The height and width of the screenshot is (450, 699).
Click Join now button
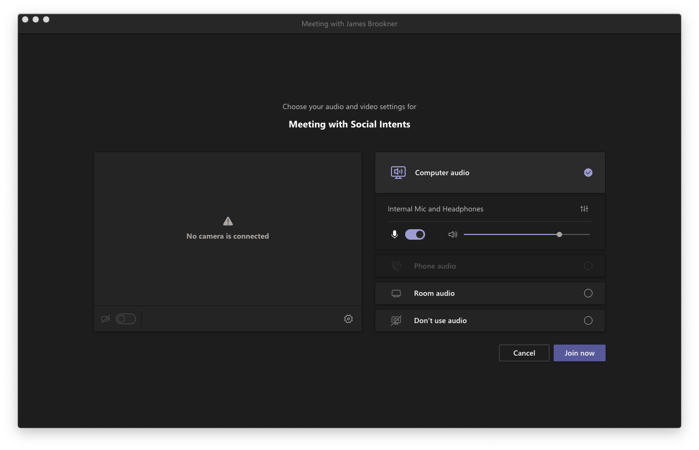point(579,353)
